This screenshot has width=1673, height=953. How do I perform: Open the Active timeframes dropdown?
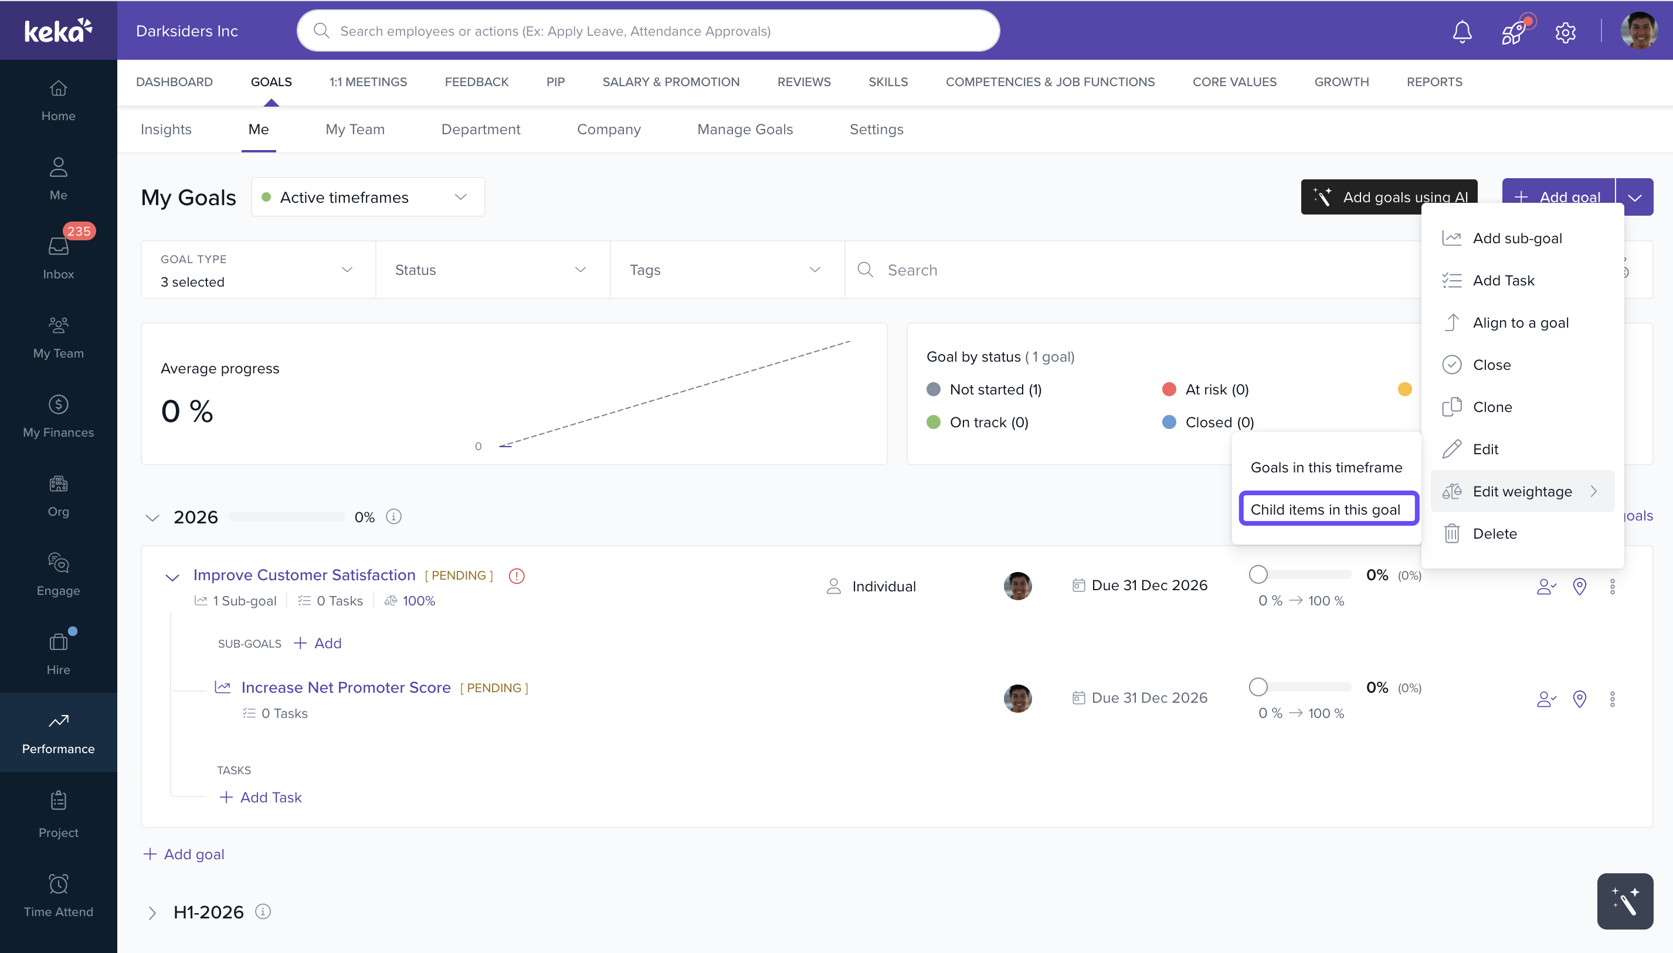[x=368, y=197]
